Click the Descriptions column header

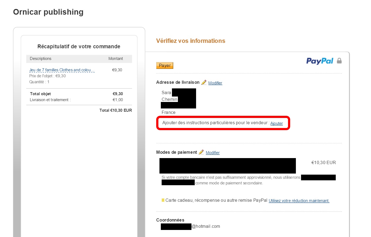coord(40,59)
